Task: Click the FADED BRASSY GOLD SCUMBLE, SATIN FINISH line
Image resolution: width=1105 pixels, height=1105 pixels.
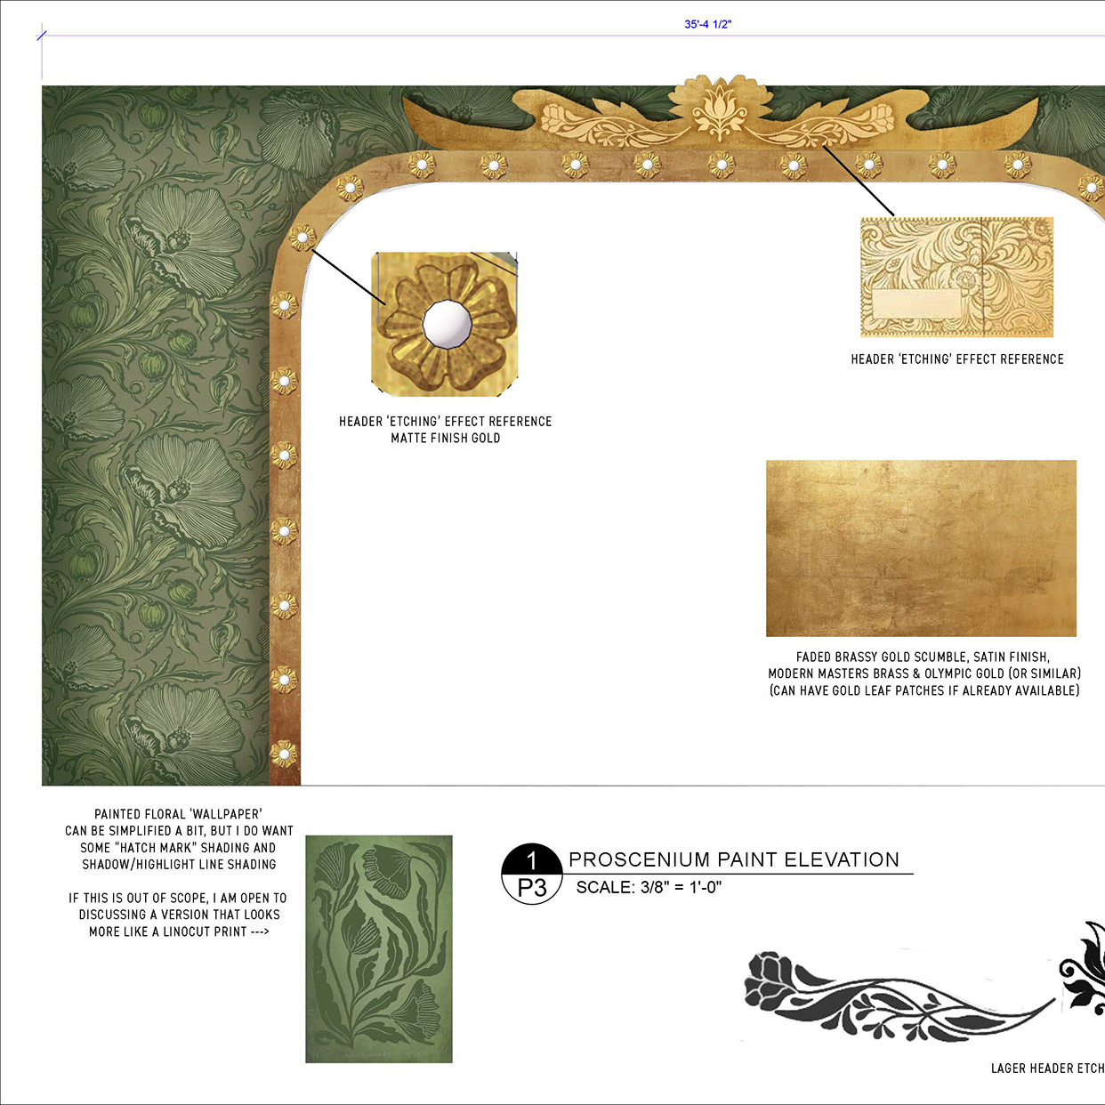Action: point(923,657)
